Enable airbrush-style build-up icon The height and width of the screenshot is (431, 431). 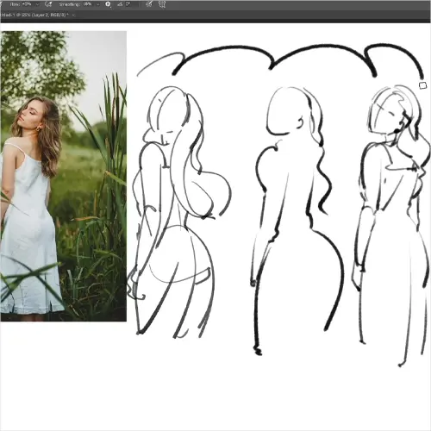click(48, 4)
